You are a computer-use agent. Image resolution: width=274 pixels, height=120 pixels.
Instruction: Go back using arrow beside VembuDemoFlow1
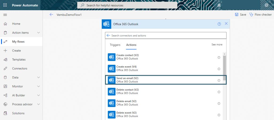coord(51,15)
